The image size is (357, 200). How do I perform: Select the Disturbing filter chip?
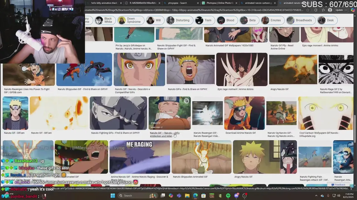(179, 20)
